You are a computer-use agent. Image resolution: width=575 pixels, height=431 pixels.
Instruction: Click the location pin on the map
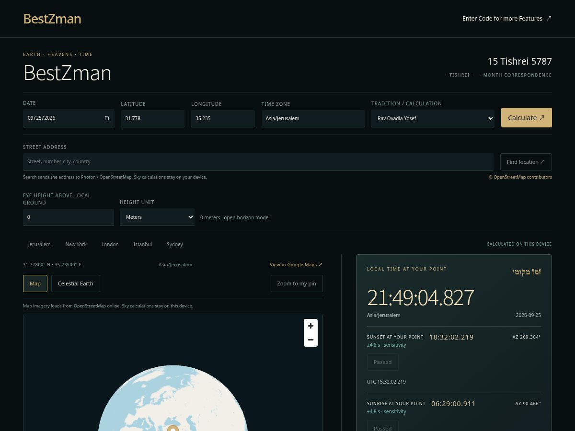(173, 428)
